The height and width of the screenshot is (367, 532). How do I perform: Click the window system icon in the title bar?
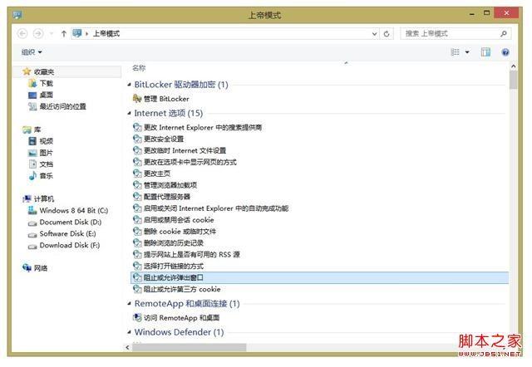[17, 15]
